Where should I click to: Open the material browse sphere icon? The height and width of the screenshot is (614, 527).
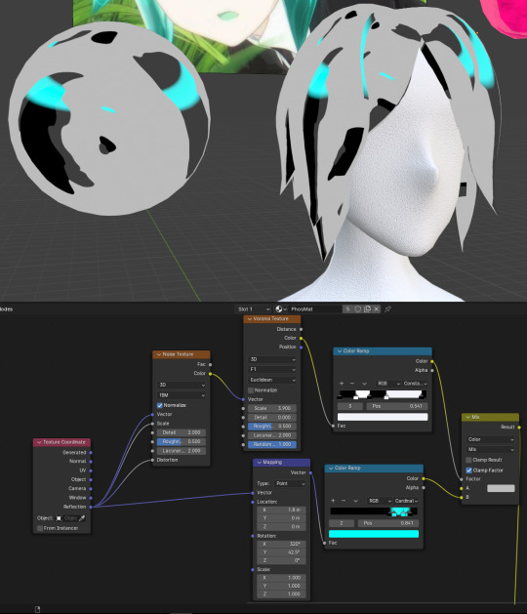tap(280, 309)
